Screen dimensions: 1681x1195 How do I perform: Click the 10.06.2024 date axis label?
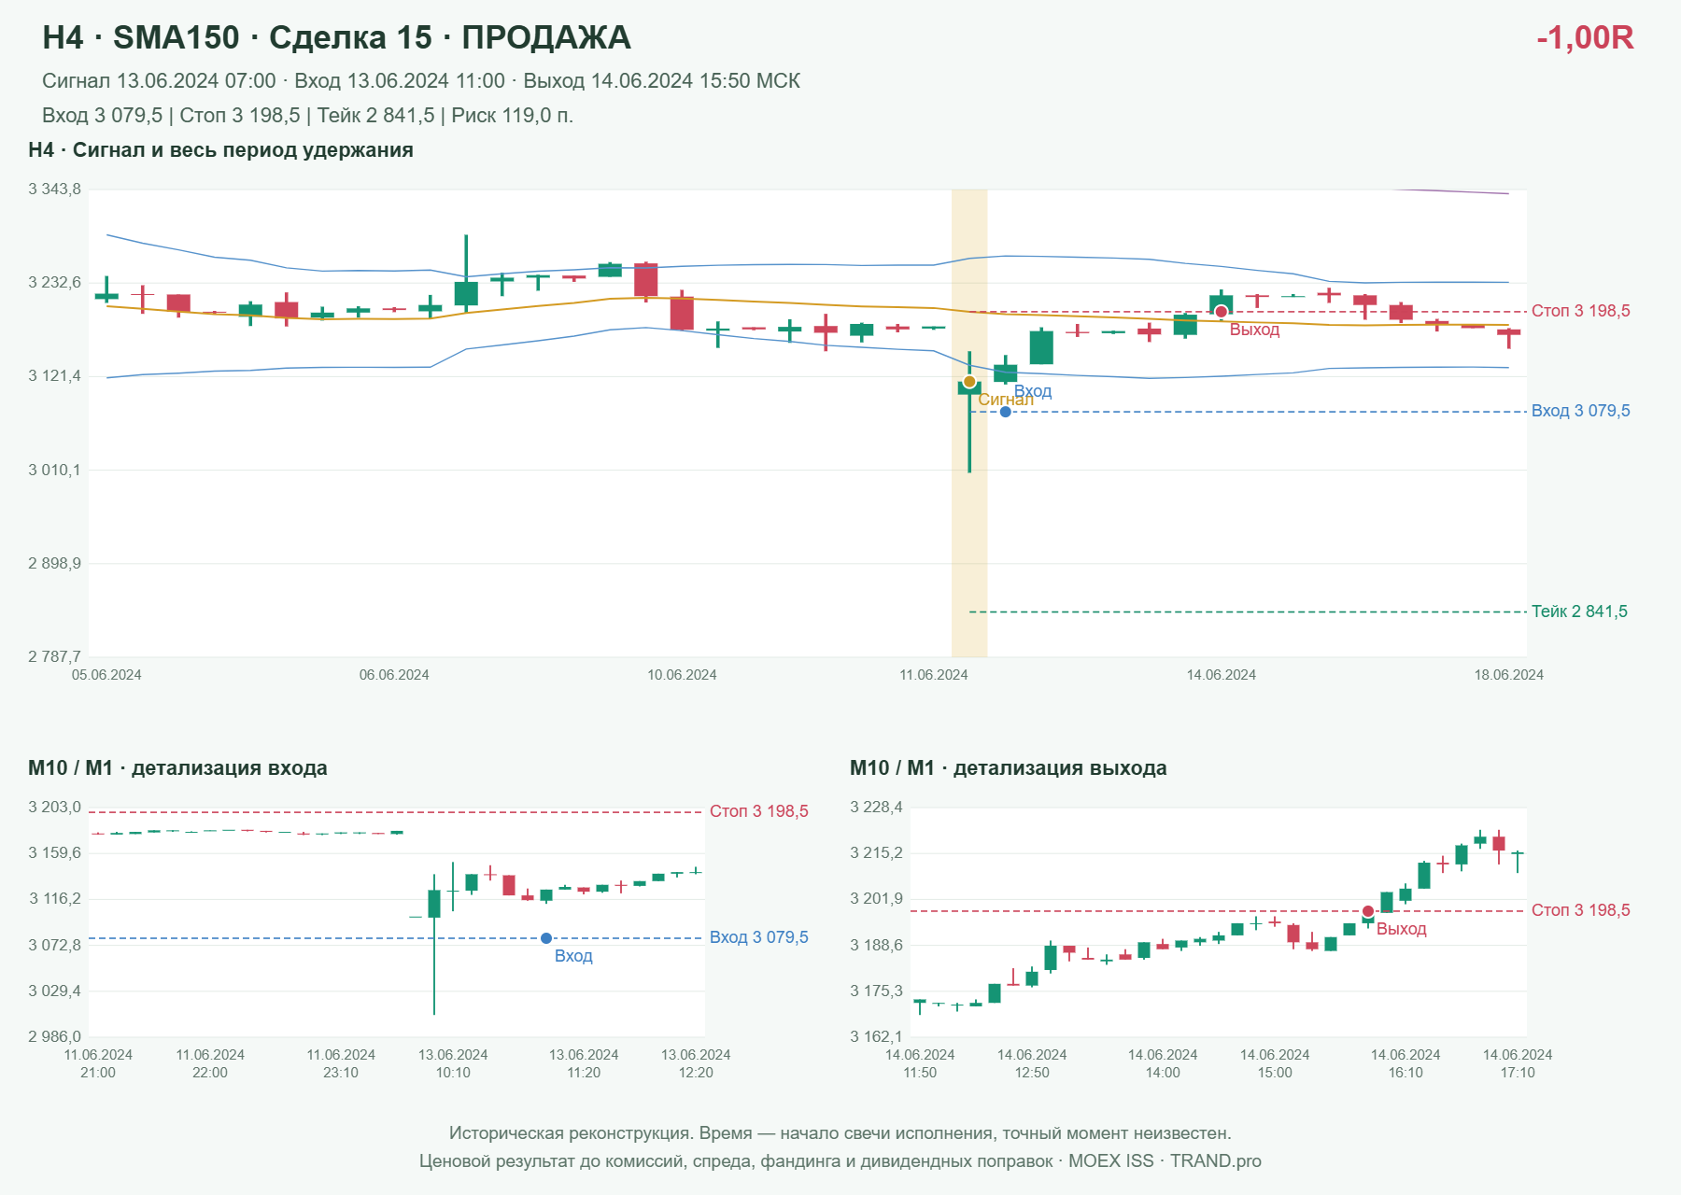click(x=682, y=675)
